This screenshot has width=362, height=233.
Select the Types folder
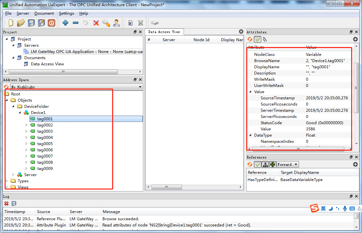click(23, 181)
